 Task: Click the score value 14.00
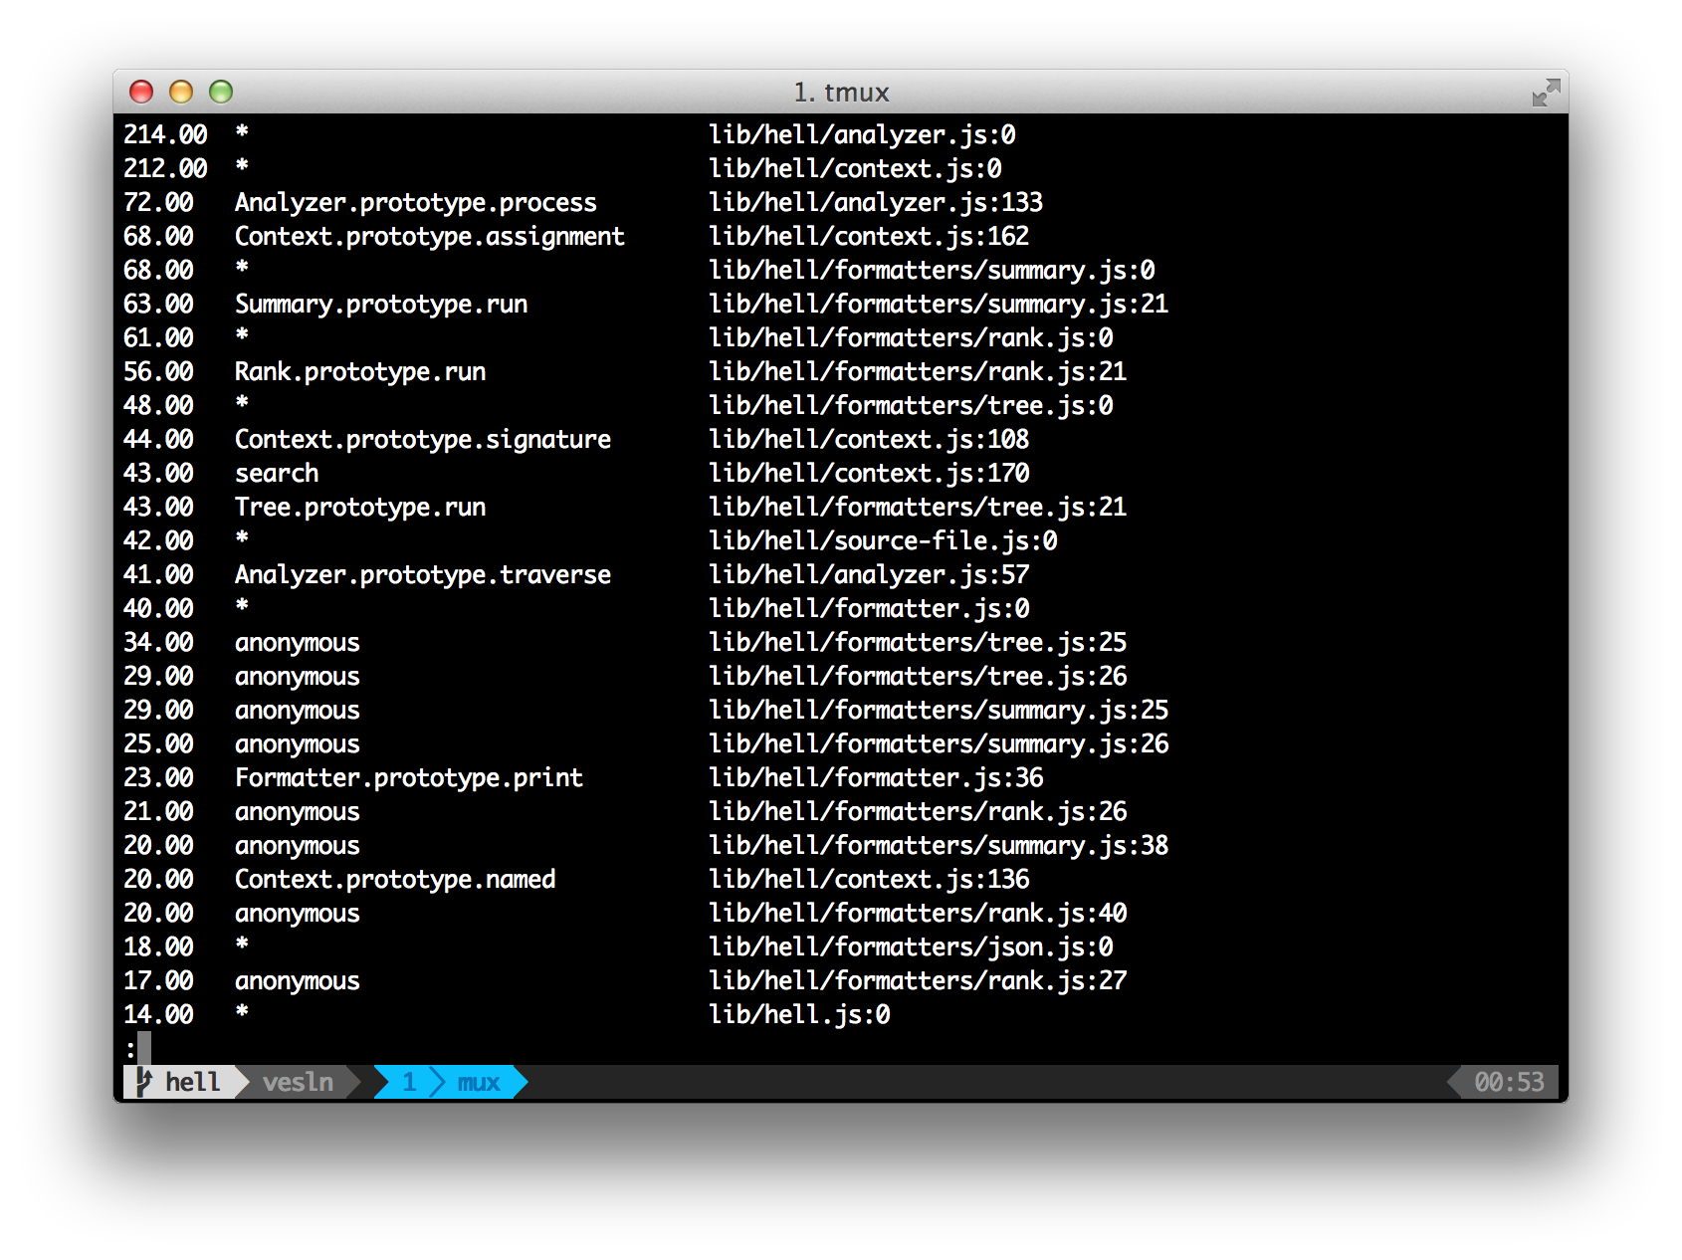(158, 1014)
